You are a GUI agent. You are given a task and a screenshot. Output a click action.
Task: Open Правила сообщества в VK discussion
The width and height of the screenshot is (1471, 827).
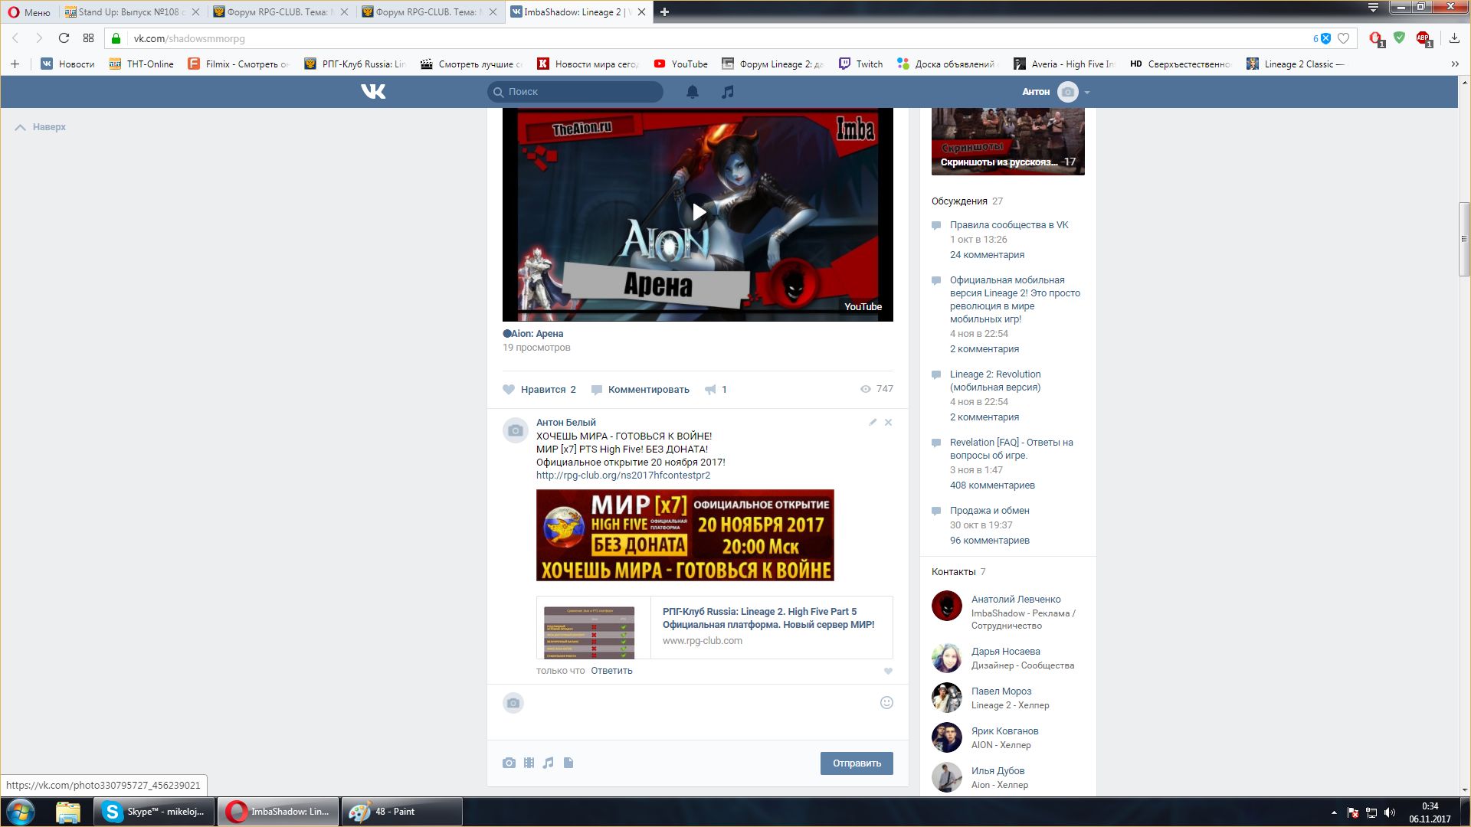coord(1009,225)
